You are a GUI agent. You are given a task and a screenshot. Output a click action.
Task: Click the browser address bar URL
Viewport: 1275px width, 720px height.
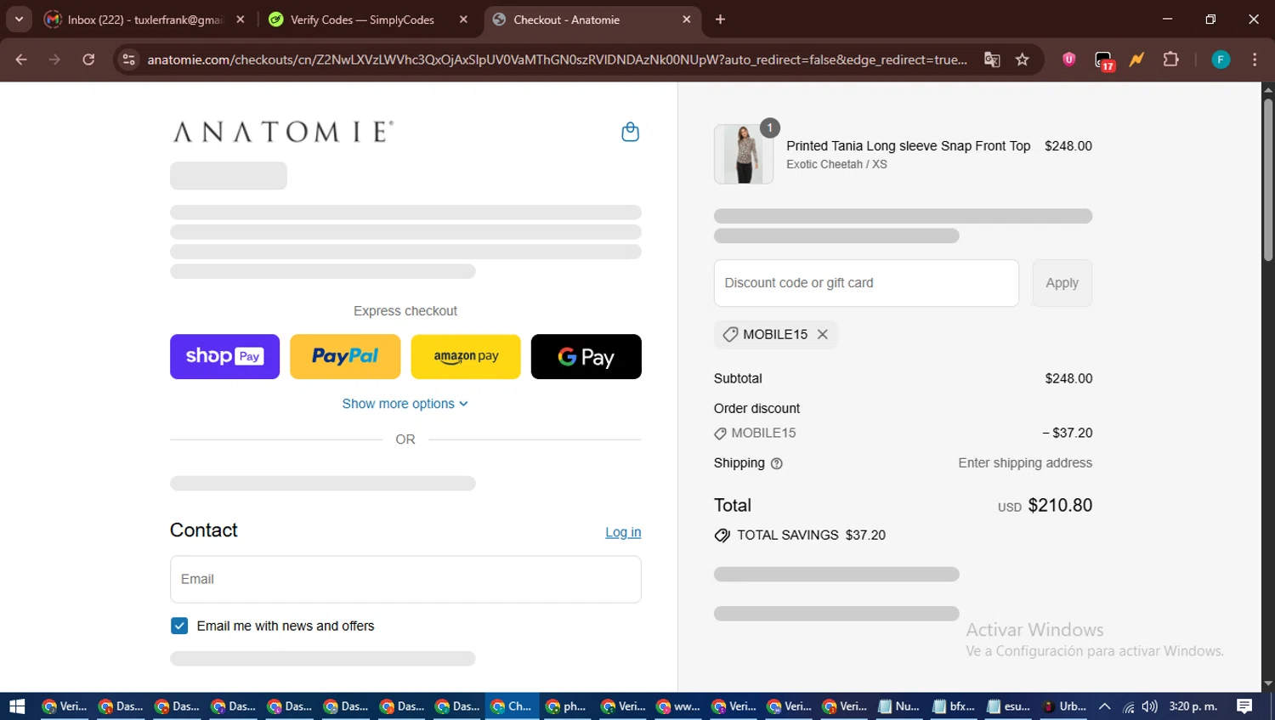[x=557, y=60]
